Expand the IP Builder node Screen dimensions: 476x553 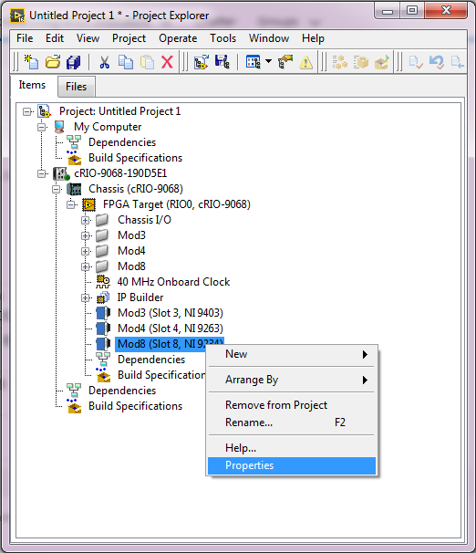click(85, 297)
